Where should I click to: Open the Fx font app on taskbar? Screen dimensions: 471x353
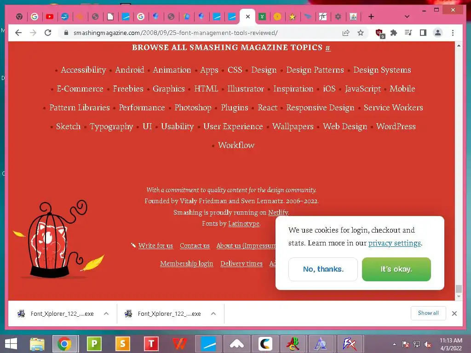350,344
